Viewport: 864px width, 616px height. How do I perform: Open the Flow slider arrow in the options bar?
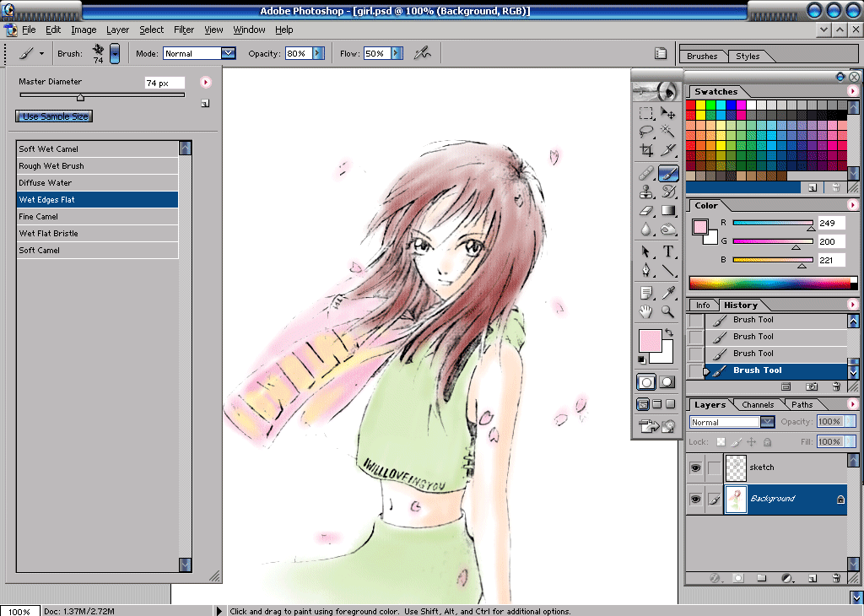coord(397,53)
